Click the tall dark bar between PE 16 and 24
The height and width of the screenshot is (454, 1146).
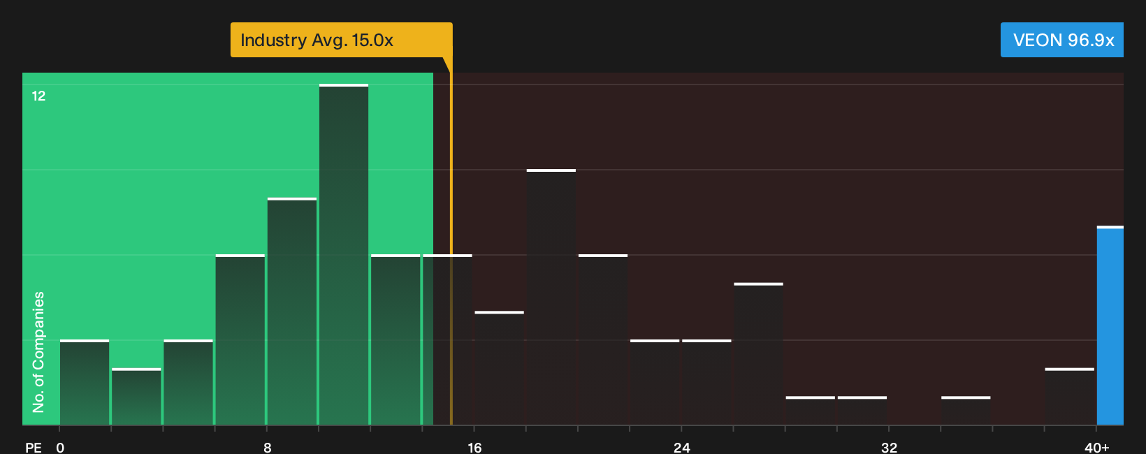[551, 297]
